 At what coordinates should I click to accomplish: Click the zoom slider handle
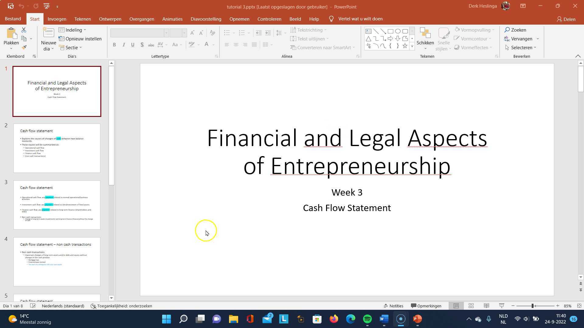(x=533, y=306)
